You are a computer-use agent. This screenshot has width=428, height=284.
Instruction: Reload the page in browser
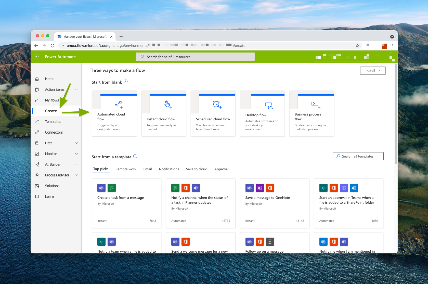pyautogui.click(x=53, y=46)
